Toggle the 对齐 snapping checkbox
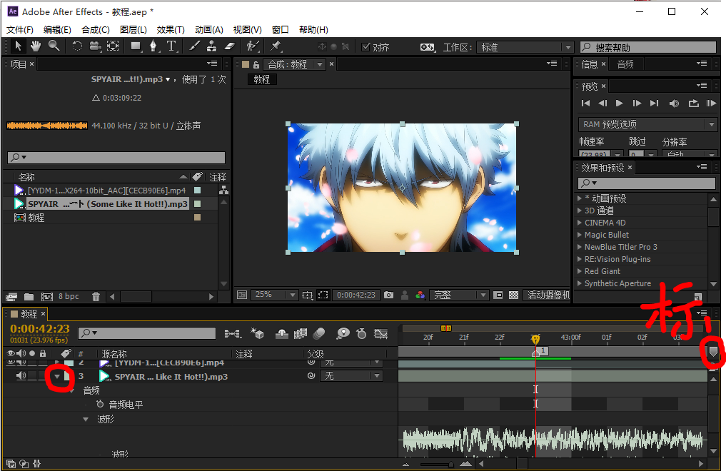The image size is (726, 471). click(x=365, y=46)
